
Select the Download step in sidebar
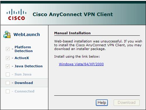(24, 83)
